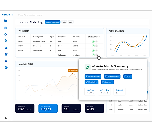Toggle the Unit Price matched criterion chip
152x132 pixels.
coord(92,82)
